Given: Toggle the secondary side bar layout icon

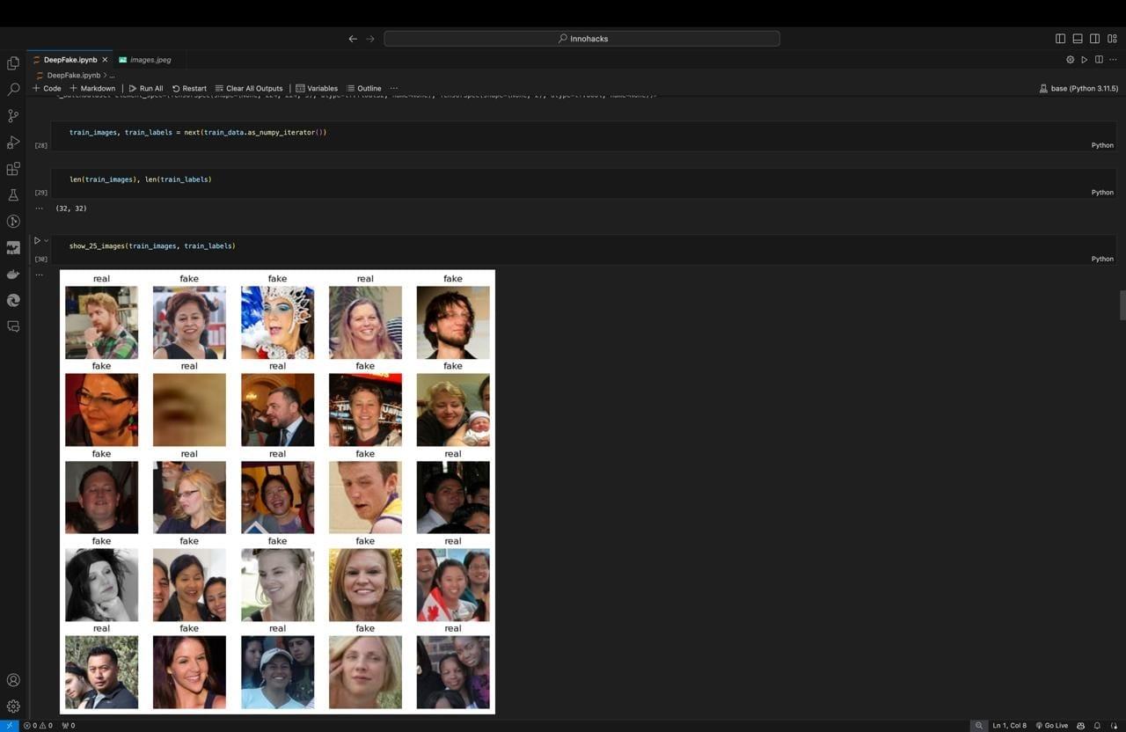Looking at the screenshot, I should [1094, 39].
